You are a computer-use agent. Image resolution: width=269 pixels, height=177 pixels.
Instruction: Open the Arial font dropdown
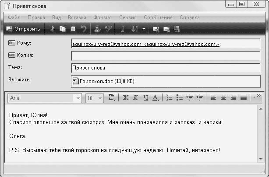[78, 98]
